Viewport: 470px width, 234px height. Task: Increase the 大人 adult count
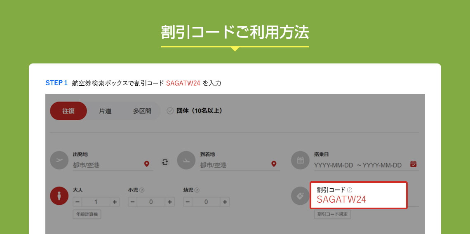point(115,202)
